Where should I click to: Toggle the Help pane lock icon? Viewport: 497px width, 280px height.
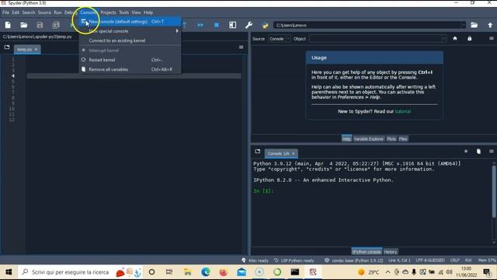[469, 39]
